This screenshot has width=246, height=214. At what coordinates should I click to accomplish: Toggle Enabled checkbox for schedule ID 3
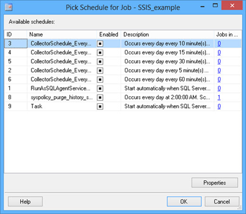tap(100, 44)
